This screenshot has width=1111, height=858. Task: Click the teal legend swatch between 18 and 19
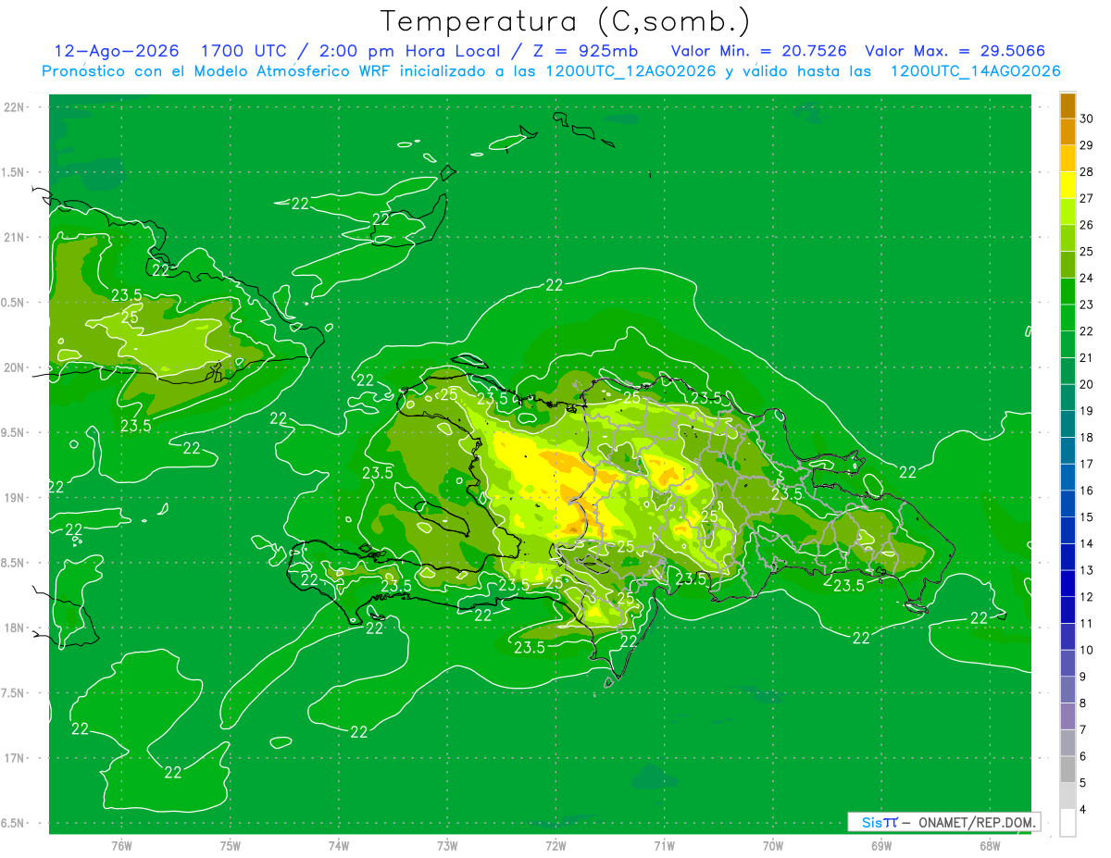point(1067,424)
